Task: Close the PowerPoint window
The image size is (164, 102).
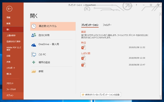Action: tap(158, 5)
